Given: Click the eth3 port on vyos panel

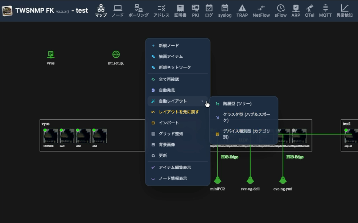Looking at the screenshot, I should click(x=99, y=136).
